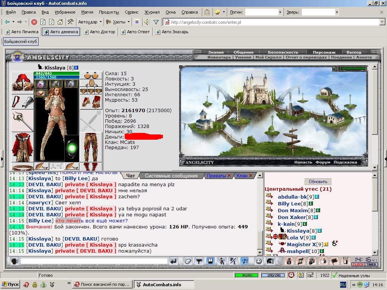Open the address bar URL dropdown arrow

382,22
